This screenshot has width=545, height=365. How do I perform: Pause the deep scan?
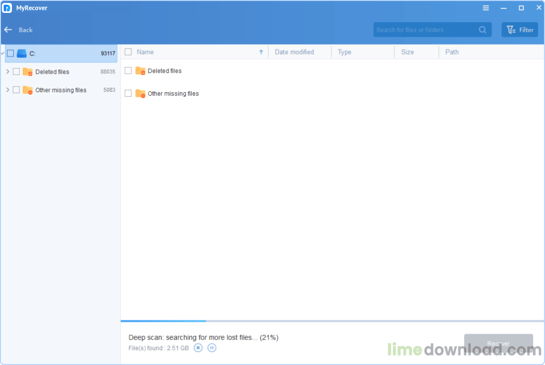pyautogui.click(x=212, y=348)
